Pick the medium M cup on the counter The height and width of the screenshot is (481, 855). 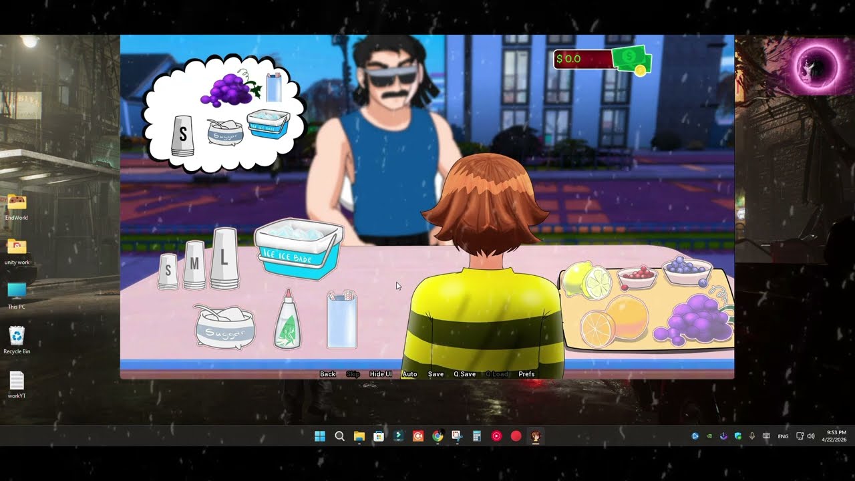pos(194,265)
